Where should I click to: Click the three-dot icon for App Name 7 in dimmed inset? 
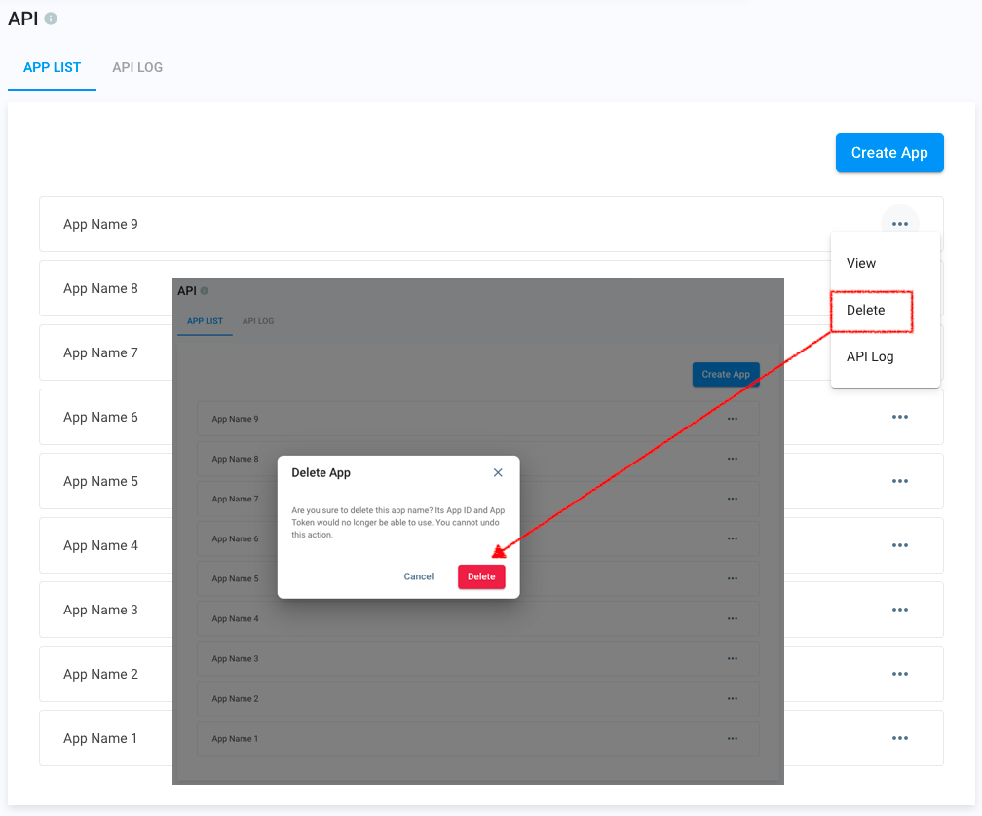(733, 499)
